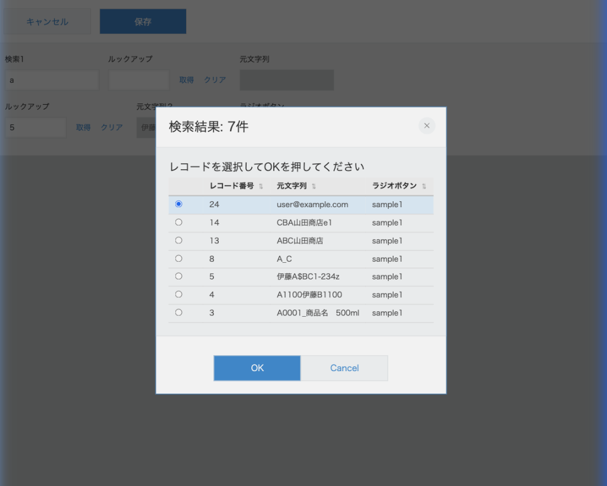Click the Cancel button in dialog
This screenshot has width=607, height=486.
344,368
